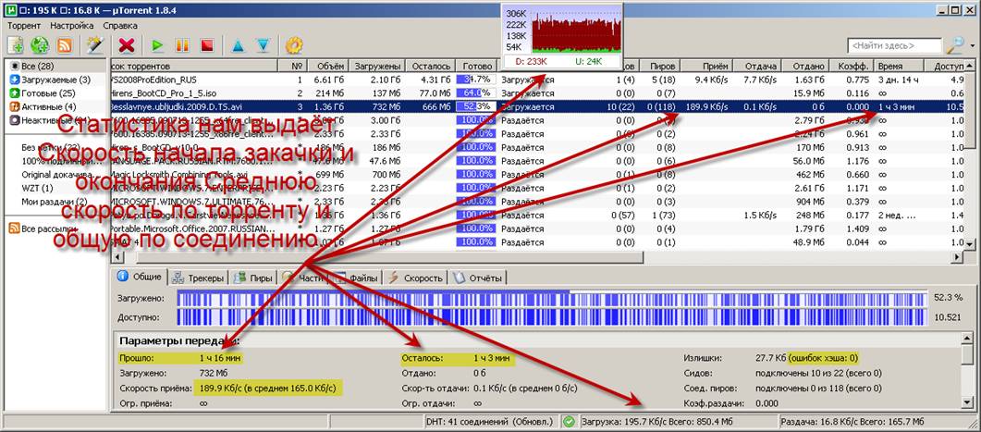Viewport: 981px width, 432px height.
Task: Open the Настройка menu
Action: (71, 25)
